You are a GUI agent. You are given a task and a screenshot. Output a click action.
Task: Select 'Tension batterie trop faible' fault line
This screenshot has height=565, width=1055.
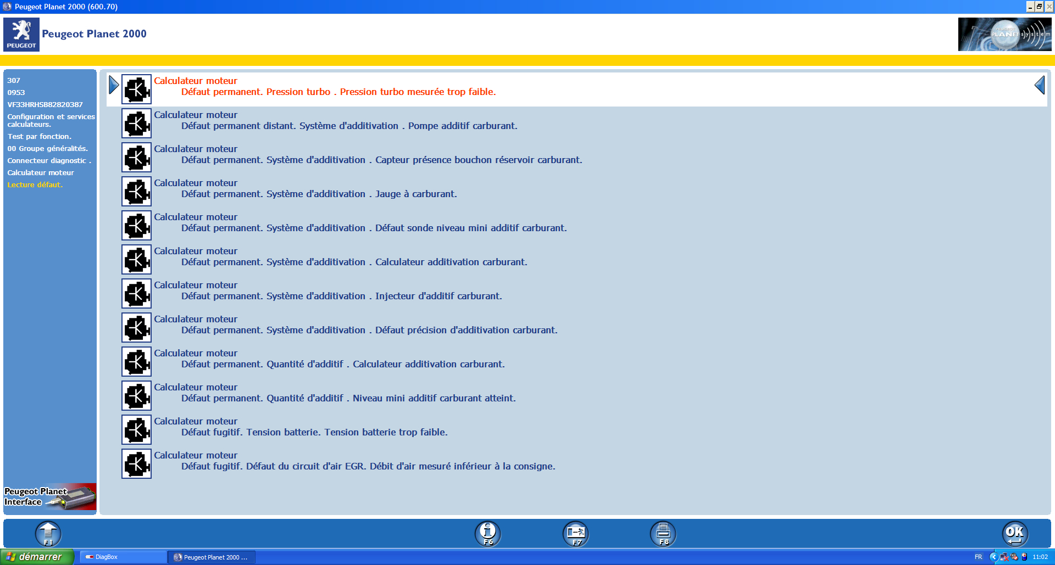(x=314, y=433)
